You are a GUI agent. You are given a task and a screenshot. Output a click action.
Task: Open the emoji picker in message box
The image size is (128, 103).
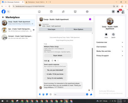87,95
